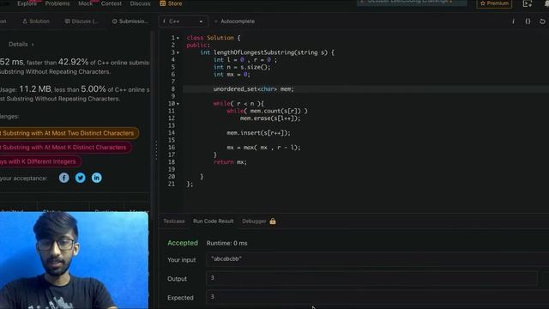This screenshot has width=549, height=309.
Task: Collapse the function fold arrow on line 3
Action: 178,52
